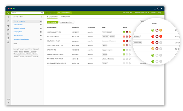Collapse the Advanced Filter panel
Screen dimensions: 183x111
(41, 17)
